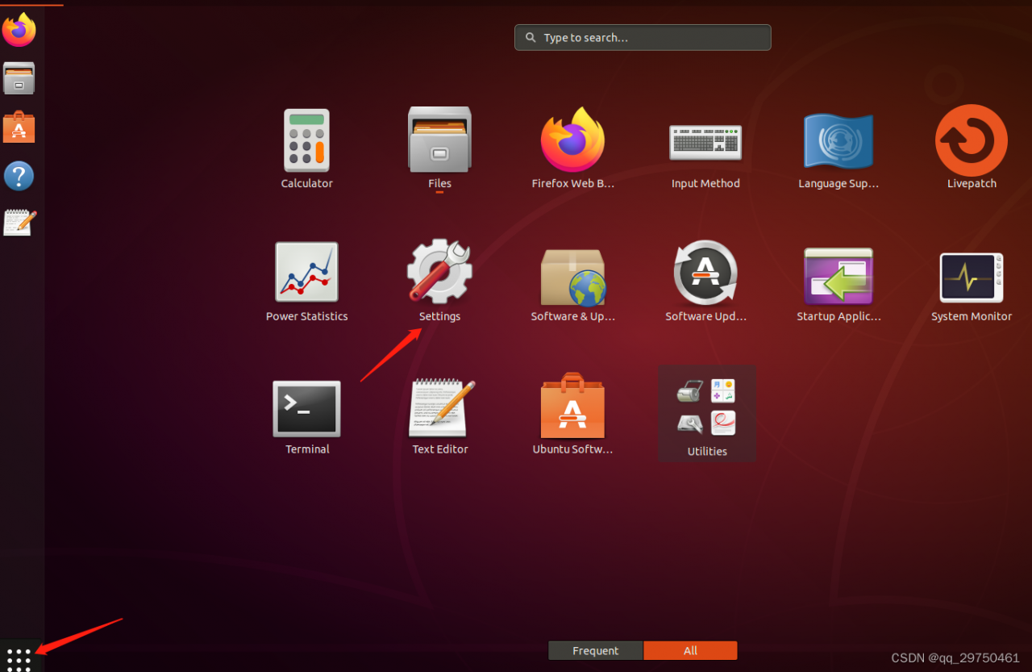
Task: Open Help from the dock
Action: coord(19,176)
